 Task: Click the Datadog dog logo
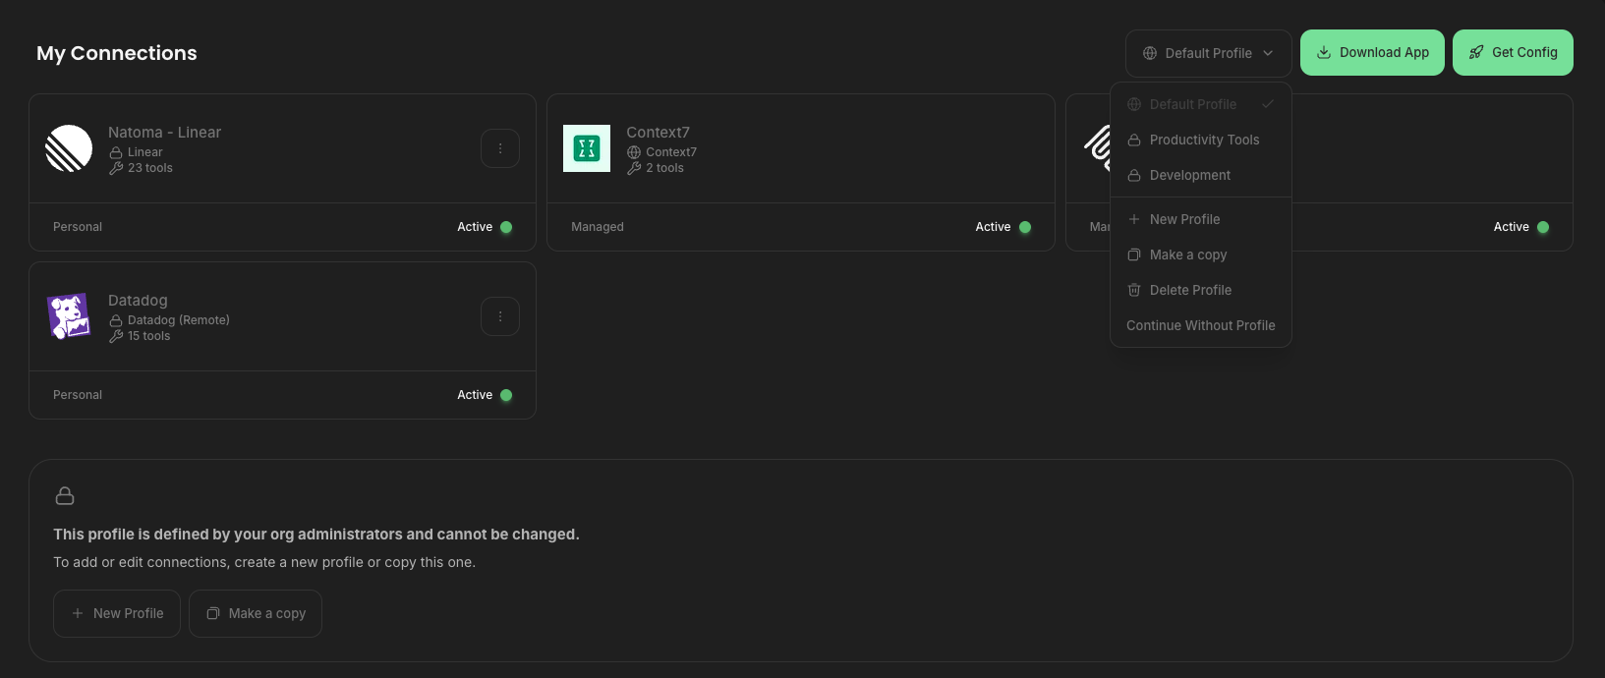tap(69, 316)
